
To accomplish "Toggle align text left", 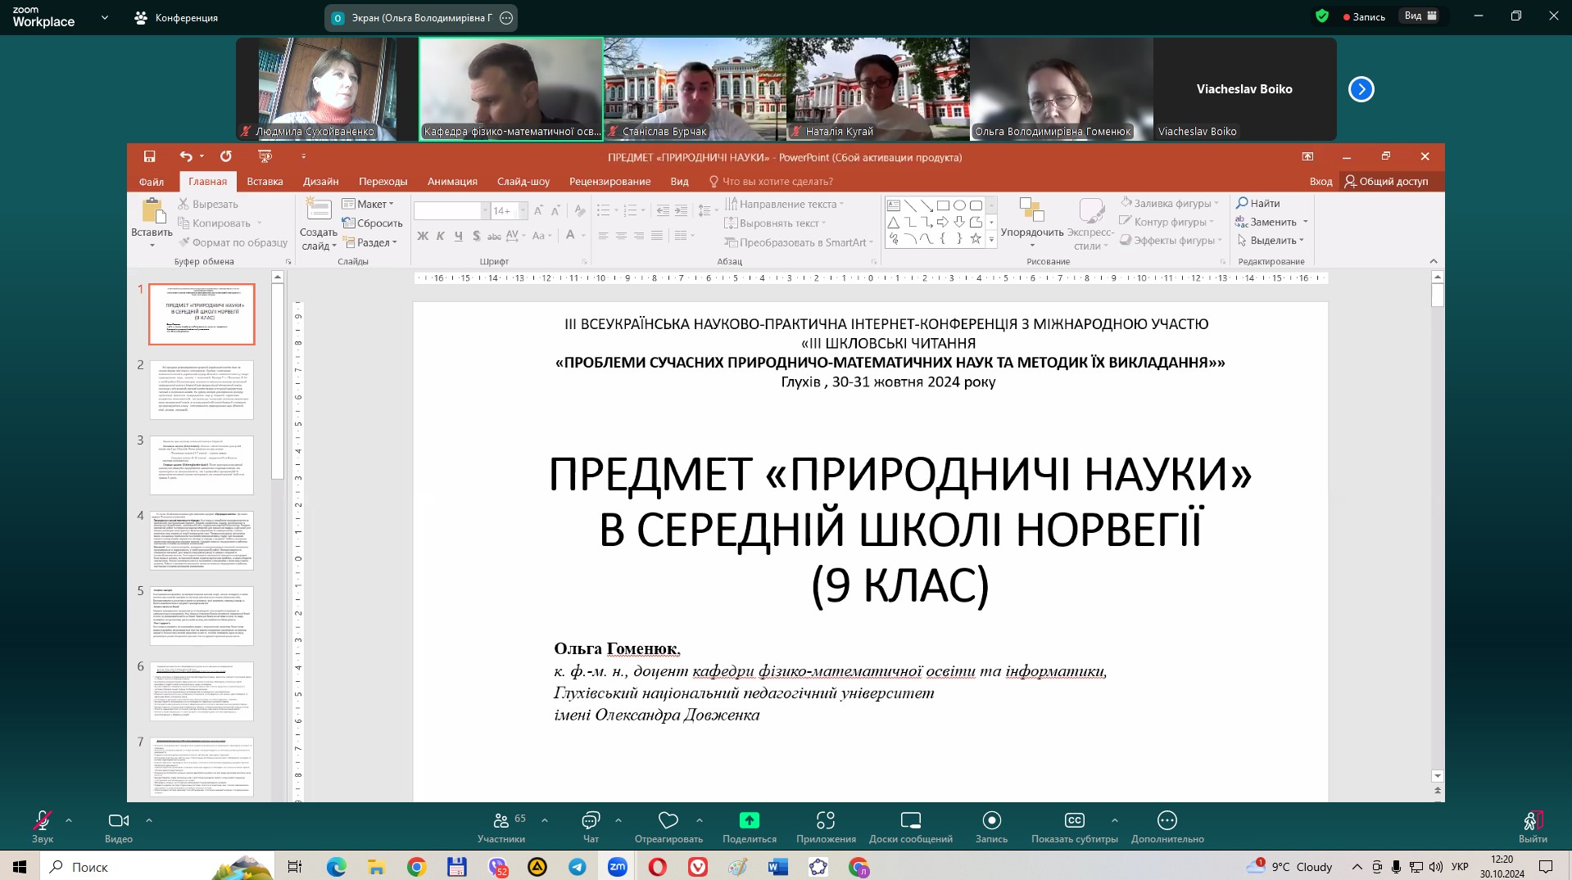I will tap(603, 236).
